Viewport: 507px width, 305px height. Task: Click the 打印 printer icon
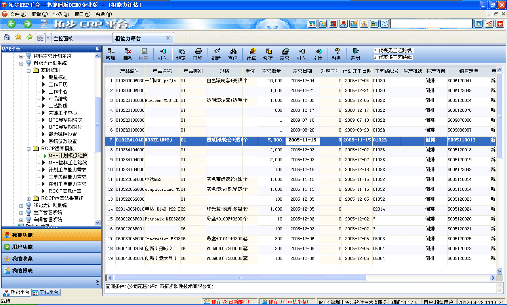click(x=197, y=54)
